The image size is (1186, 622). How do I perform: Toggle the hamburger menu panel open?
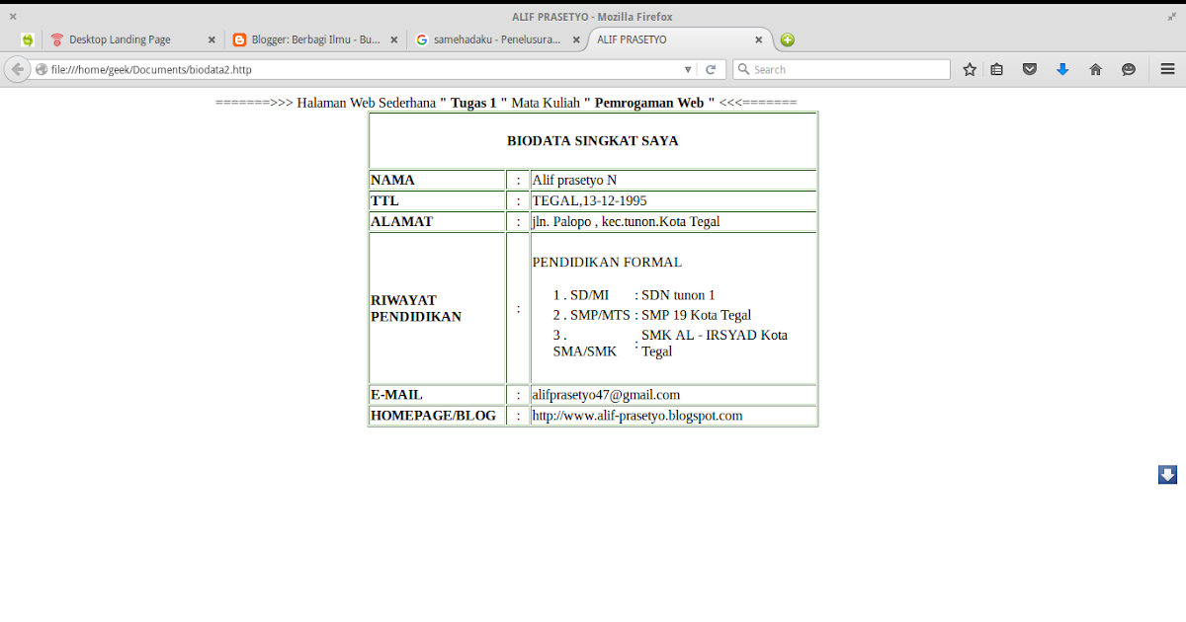coord(1168,69)
